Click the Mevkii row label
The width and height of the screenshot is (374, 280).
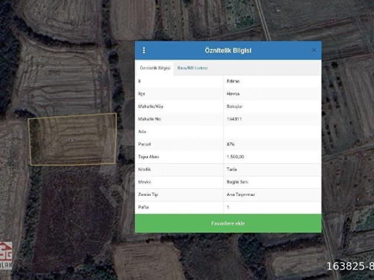point(144,182)
